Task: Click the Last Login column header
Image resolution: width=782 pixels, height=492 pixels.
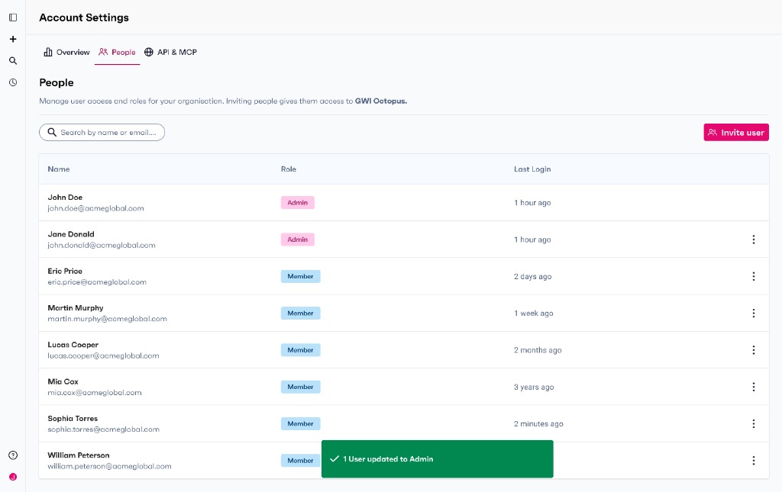Action: pos(532,169)
